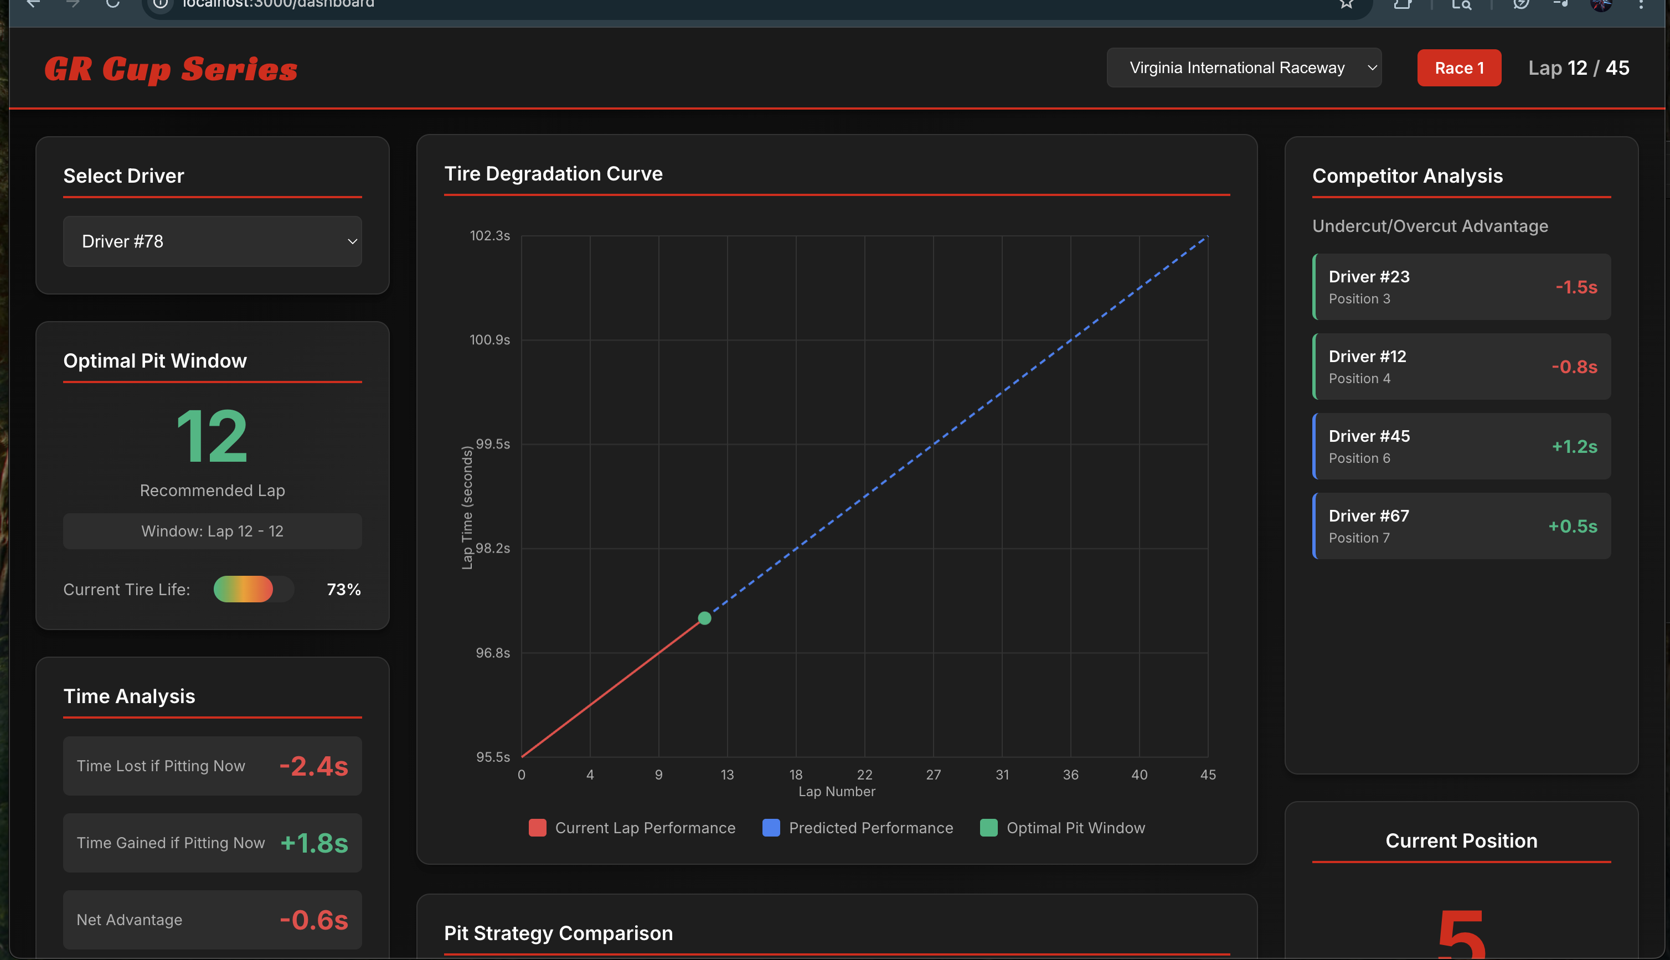Click the site info icon in the address bar
1670x960 pixels.
(160, 4)
